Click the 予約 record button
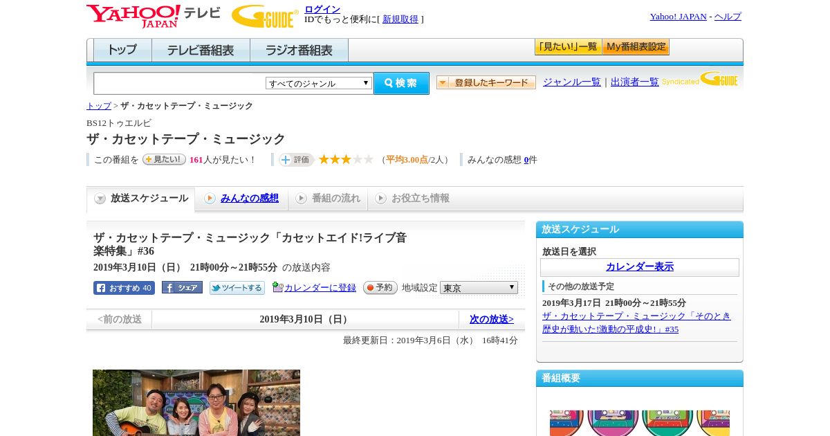 pos(380,287)
